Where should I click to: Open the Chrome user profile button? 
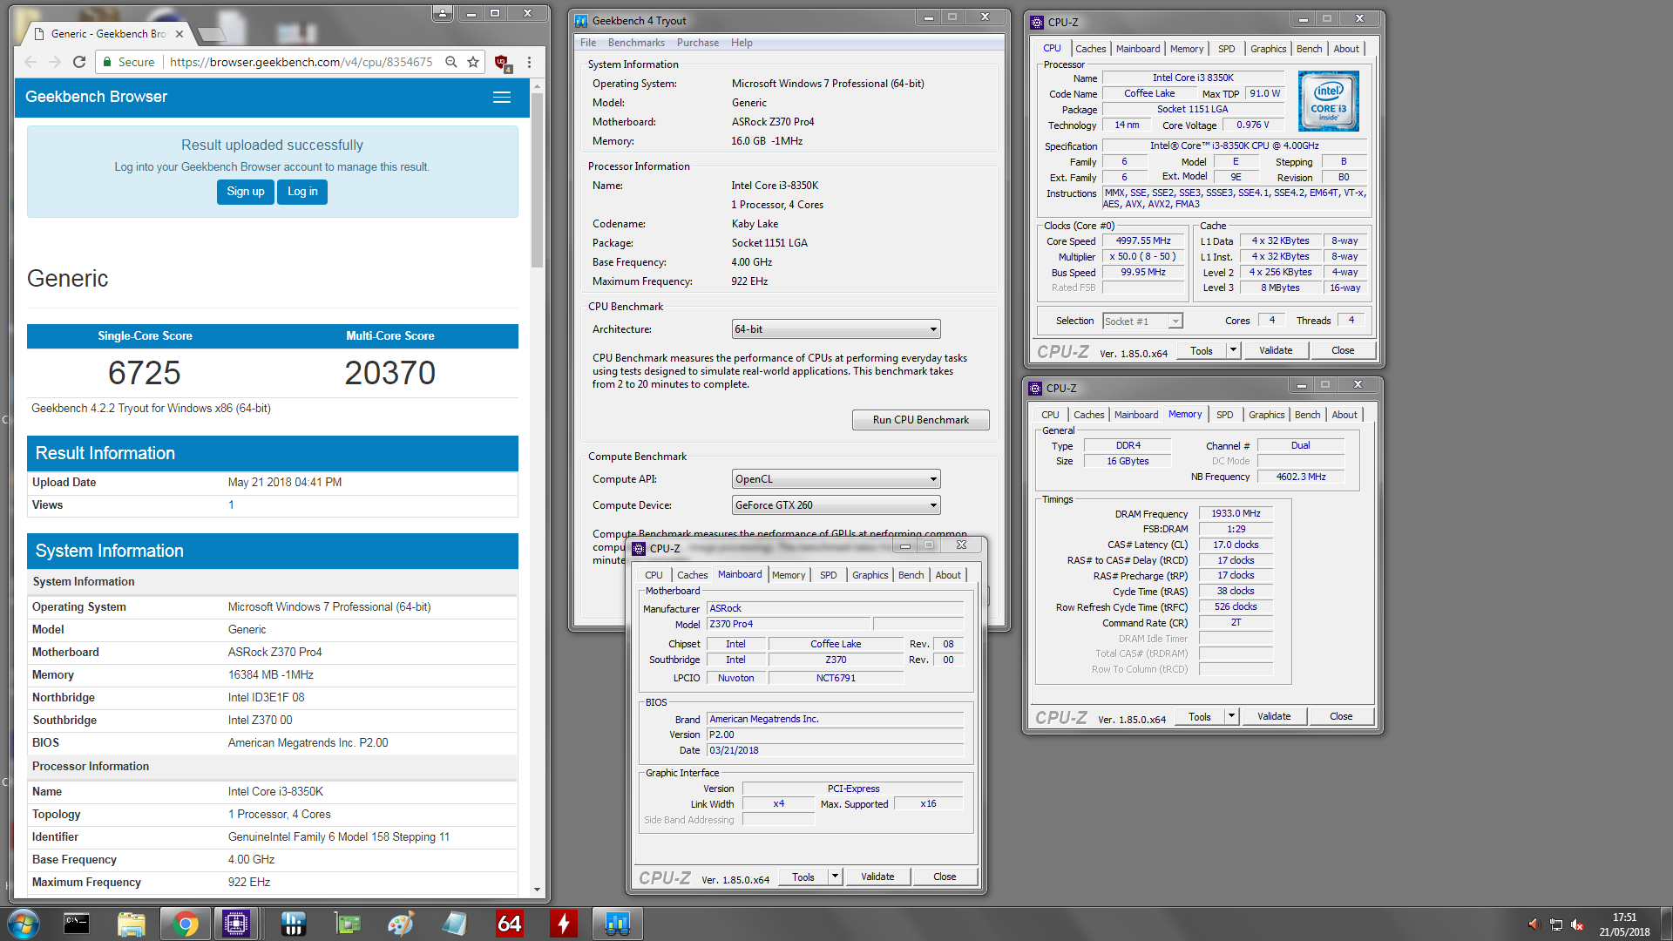(443, 13)
